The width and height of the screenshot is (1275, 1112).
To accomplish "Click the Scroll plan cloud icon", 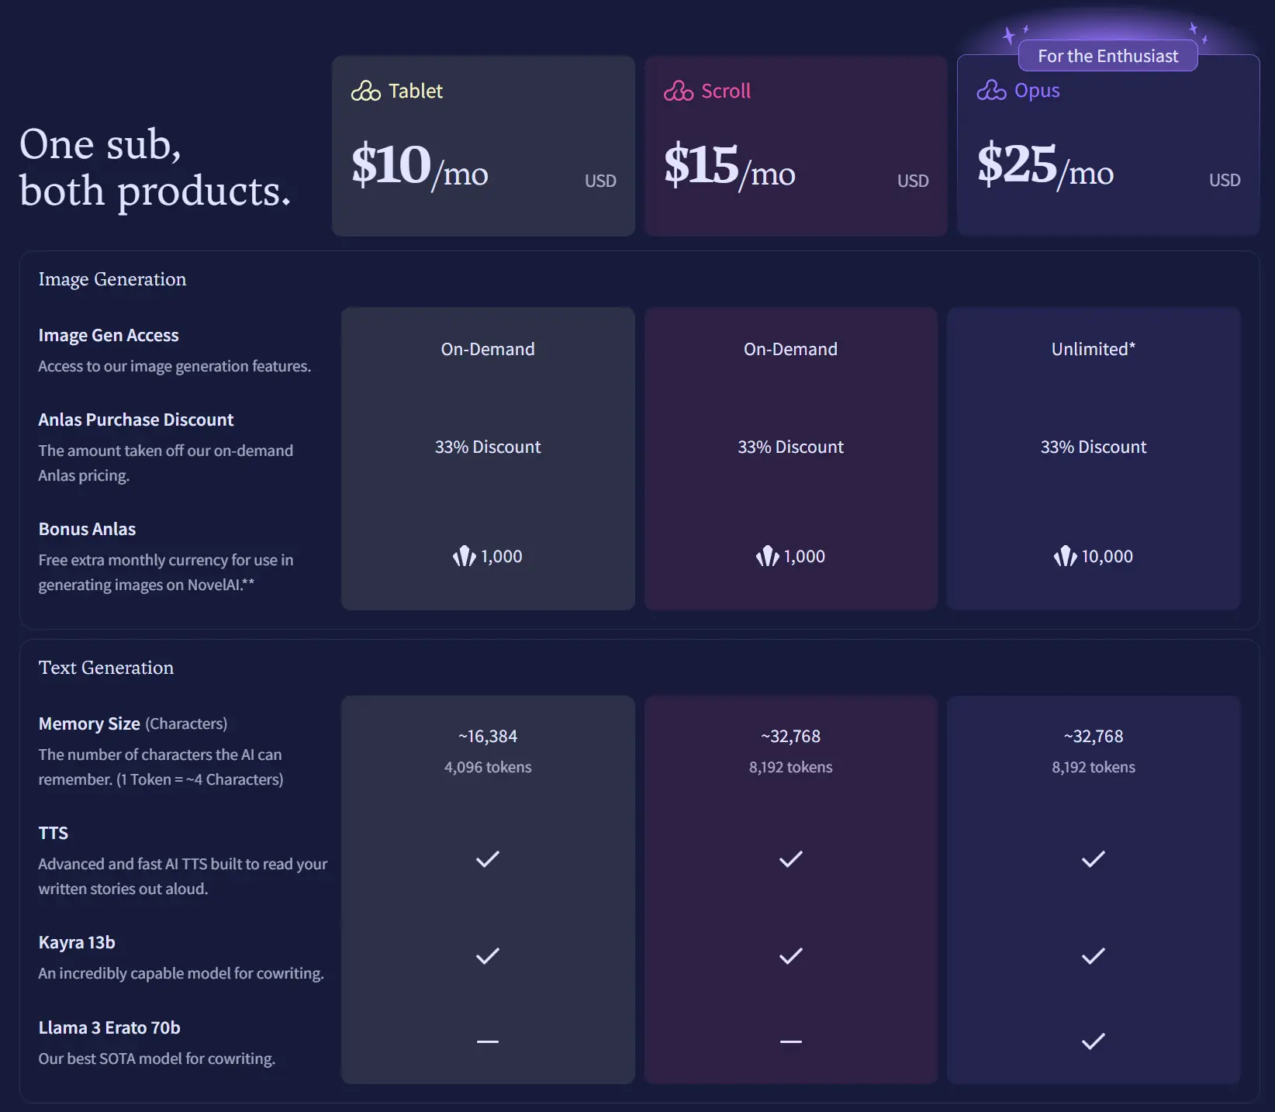I will point(679,92).
